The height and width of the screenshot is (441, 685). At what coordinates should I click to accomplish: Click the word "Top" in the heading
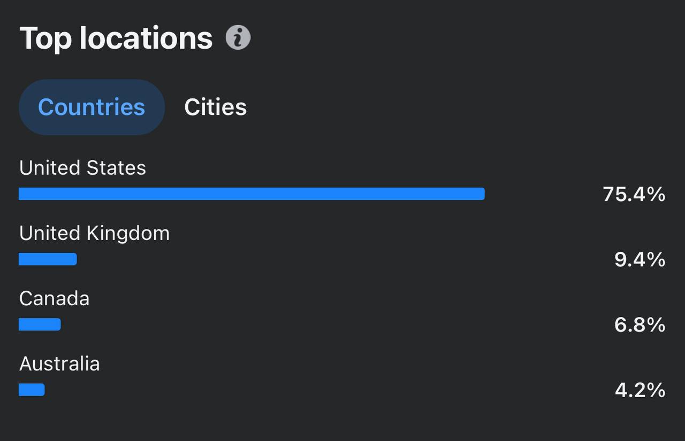click(45, 40)
